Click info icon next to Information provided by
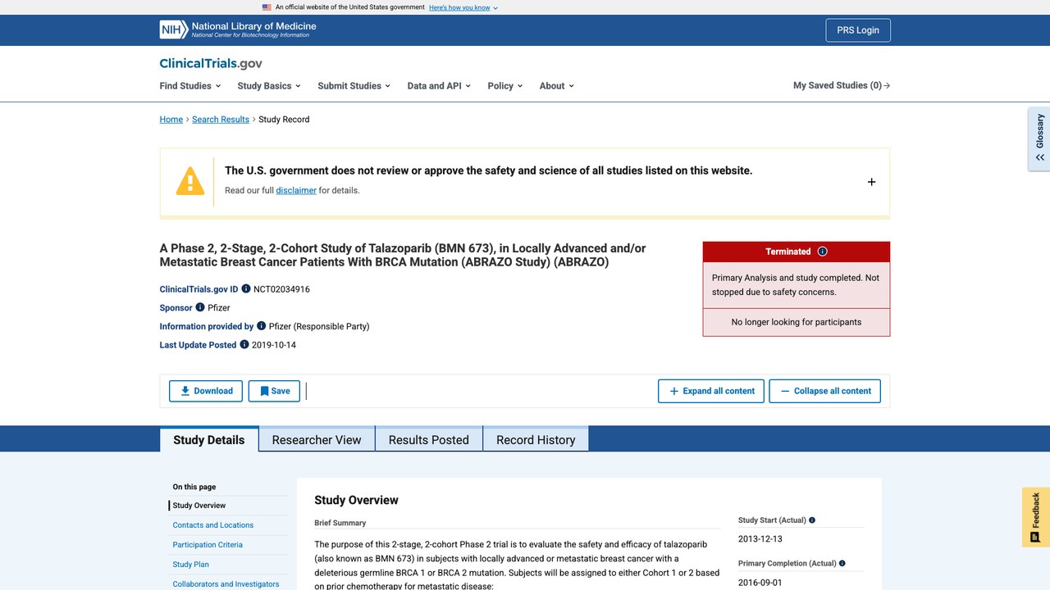1050x590 pixels. (262, 326)
